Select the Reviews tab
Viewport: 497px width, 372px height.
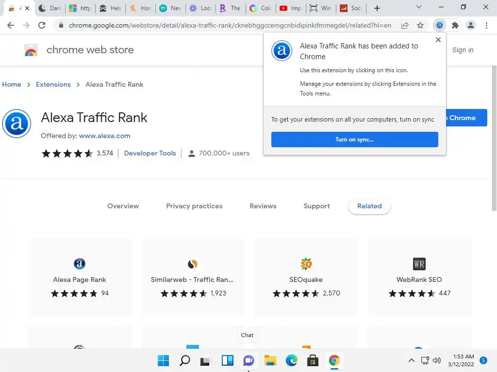pos(263,206)
